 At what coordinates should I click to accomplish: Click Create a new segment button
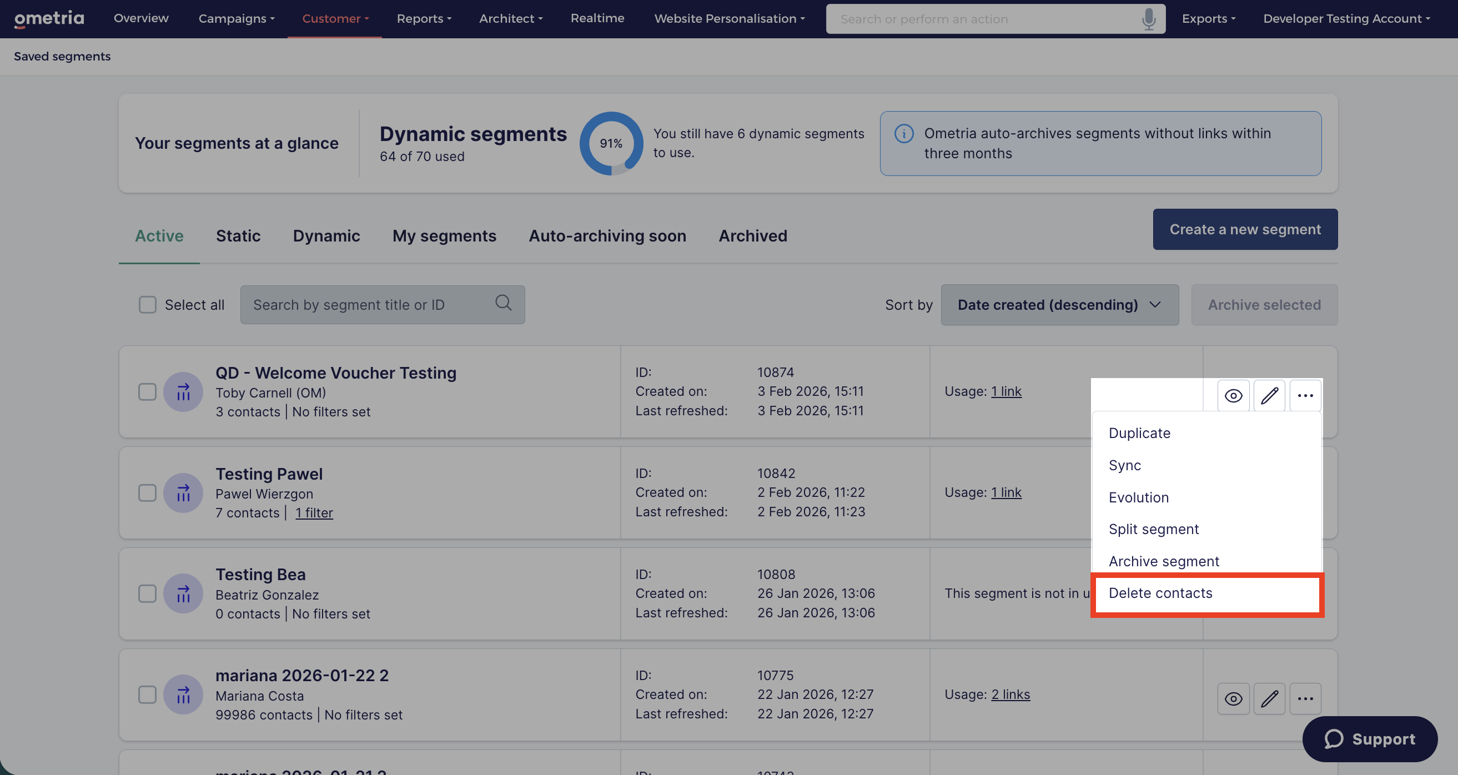click(x=1245, y=229)
